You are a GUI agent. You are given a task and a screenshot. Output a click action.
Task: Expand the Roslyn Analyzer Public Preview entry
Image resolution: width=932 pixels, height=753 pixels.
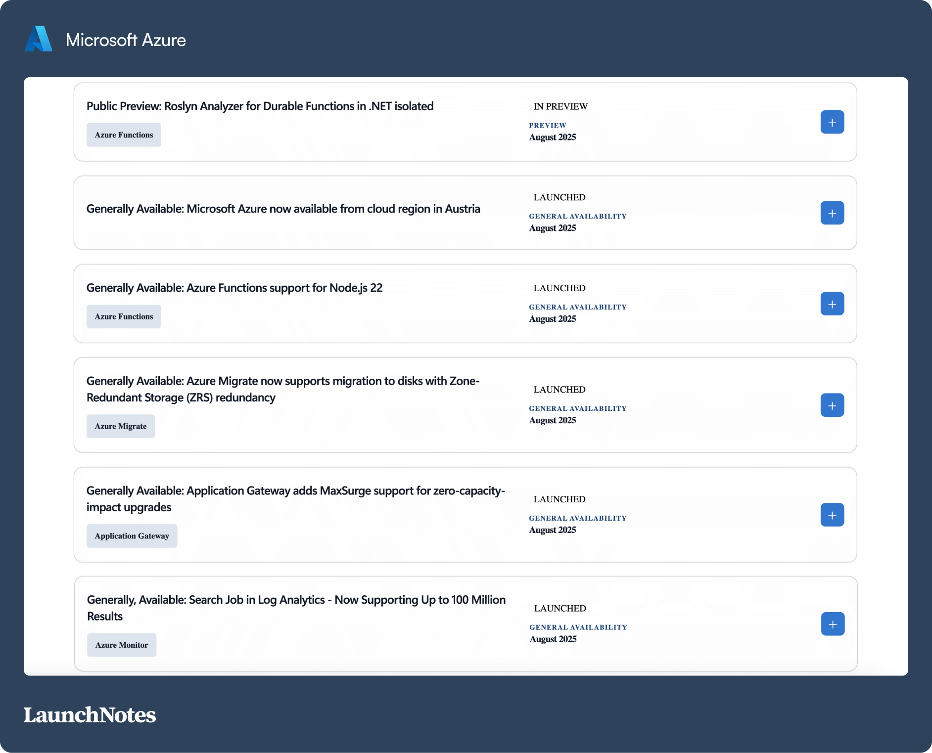pyautogui.click(x=832, y=122)
